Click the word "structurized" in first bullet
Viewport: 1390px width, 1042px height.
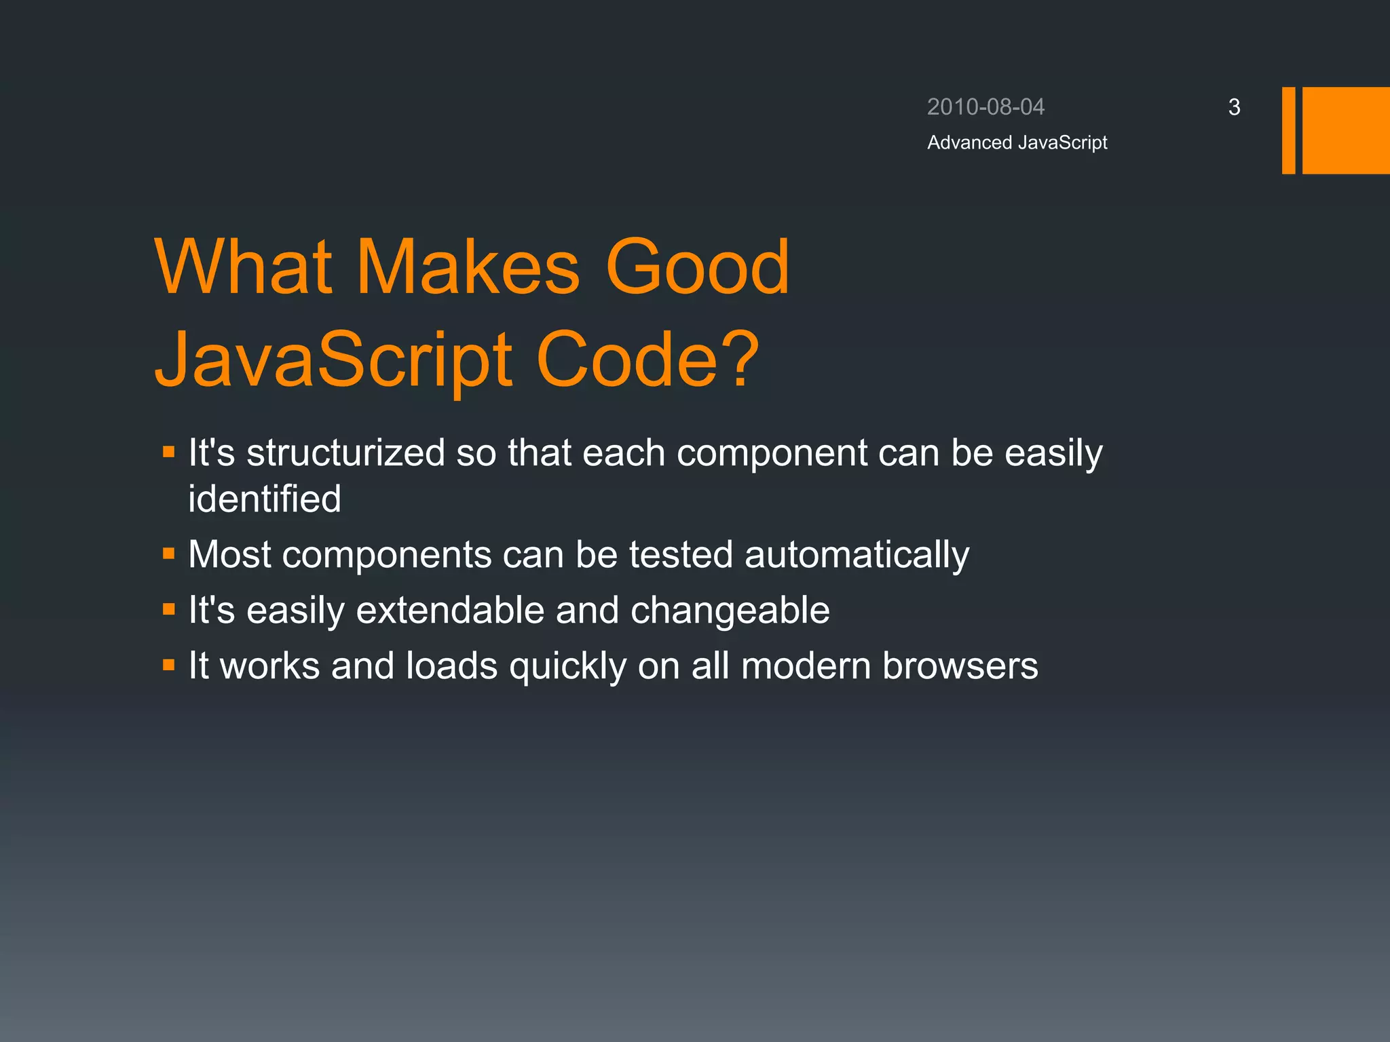[x=345, y=452]
